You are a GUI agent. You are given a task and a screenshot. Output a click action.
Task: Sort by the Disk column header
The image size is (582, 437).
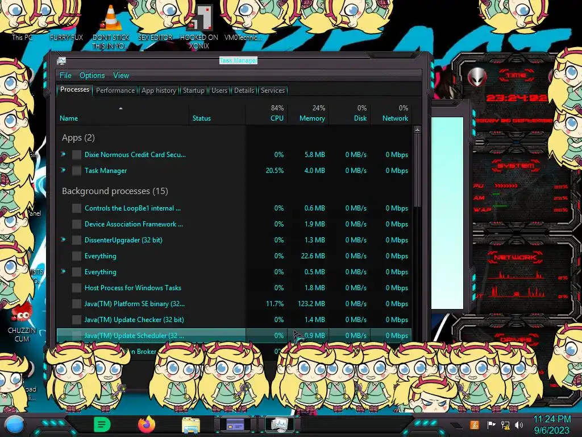[x=350, y=113]
